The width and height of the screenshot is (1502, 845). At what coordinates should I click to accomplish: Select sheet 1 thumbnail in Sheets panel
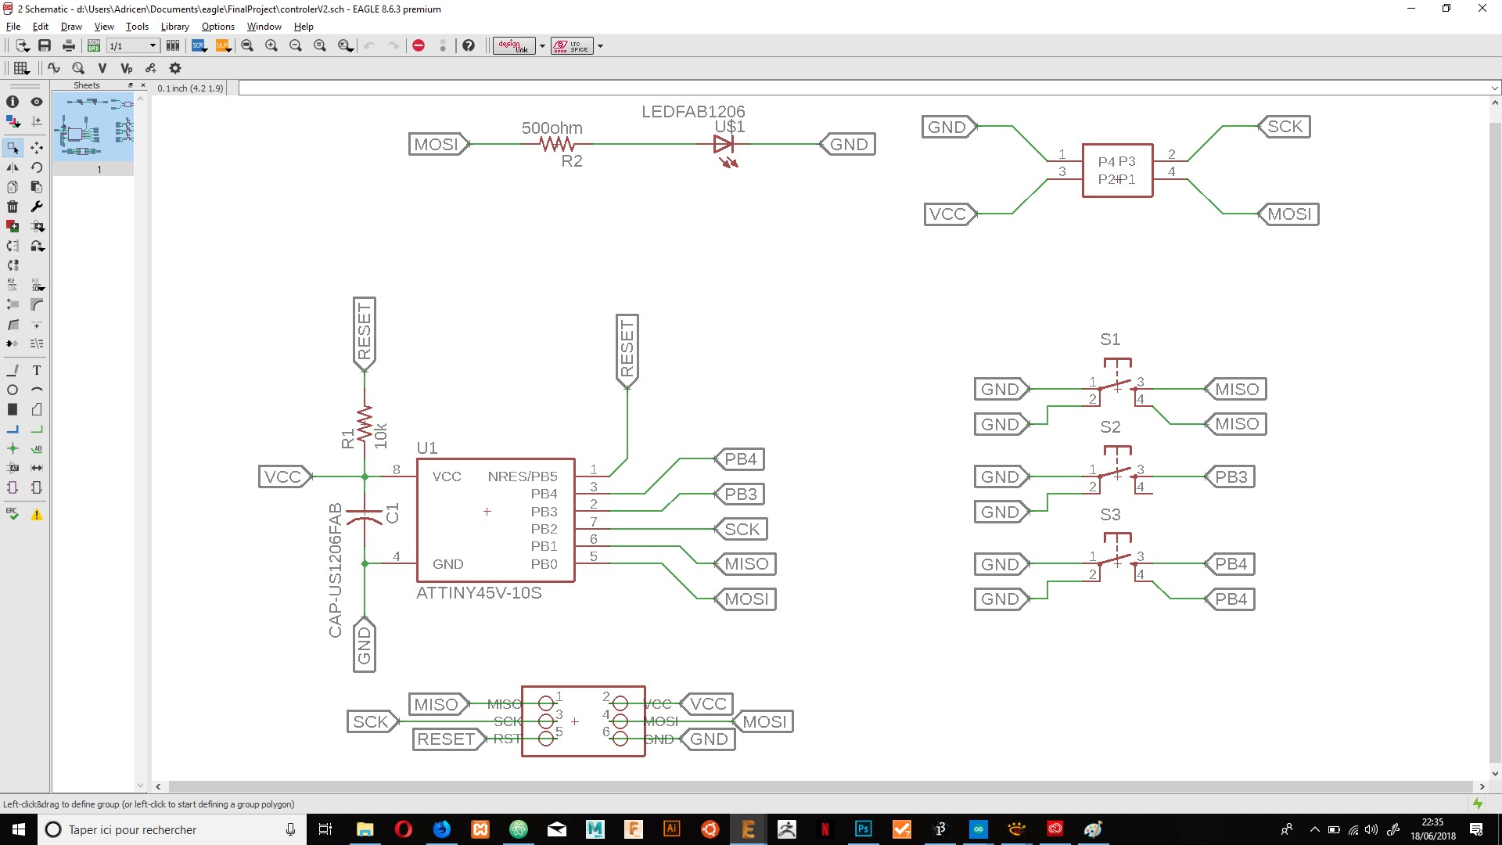point(93,128)
